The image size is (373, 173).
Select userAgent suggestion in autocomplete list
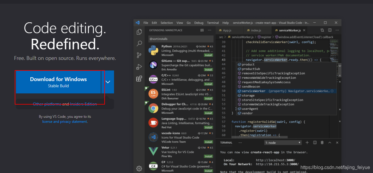(x=287, y=109)
